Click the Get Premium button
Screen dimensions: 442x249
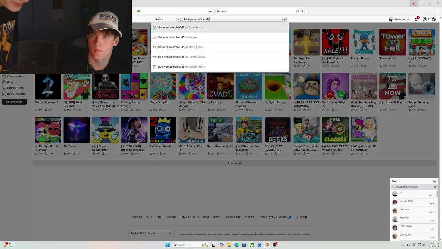point(14,102)
